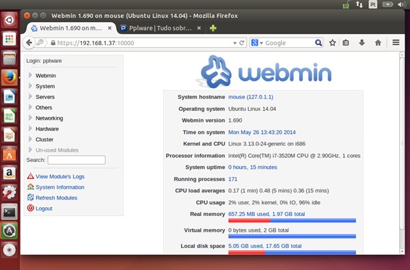Click the Refresh Modules link
Viewport: 410px width, 270px height.
pos(56,198)
